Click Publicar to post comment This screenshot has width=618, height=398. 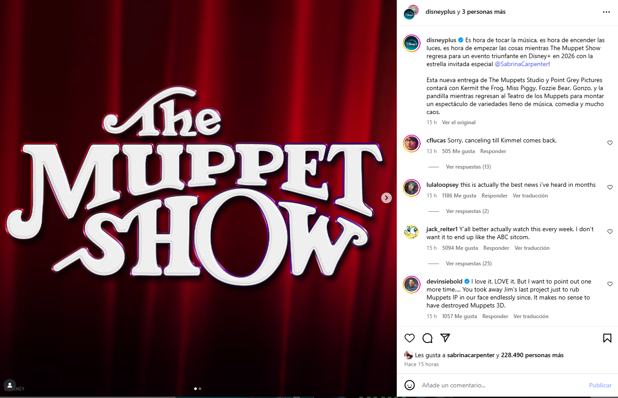600,385
